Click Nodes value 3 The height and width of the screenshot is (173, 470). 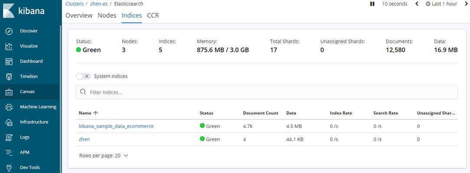[x=124, y=50]
